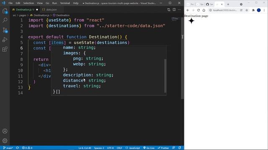The image size is (268, 150).
Task: Click the Chrome address bar URL
Action: 225,10
